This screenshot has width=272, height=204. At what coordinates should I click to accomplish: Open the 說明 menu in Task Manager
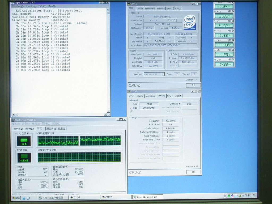click(x=56, y=124)
